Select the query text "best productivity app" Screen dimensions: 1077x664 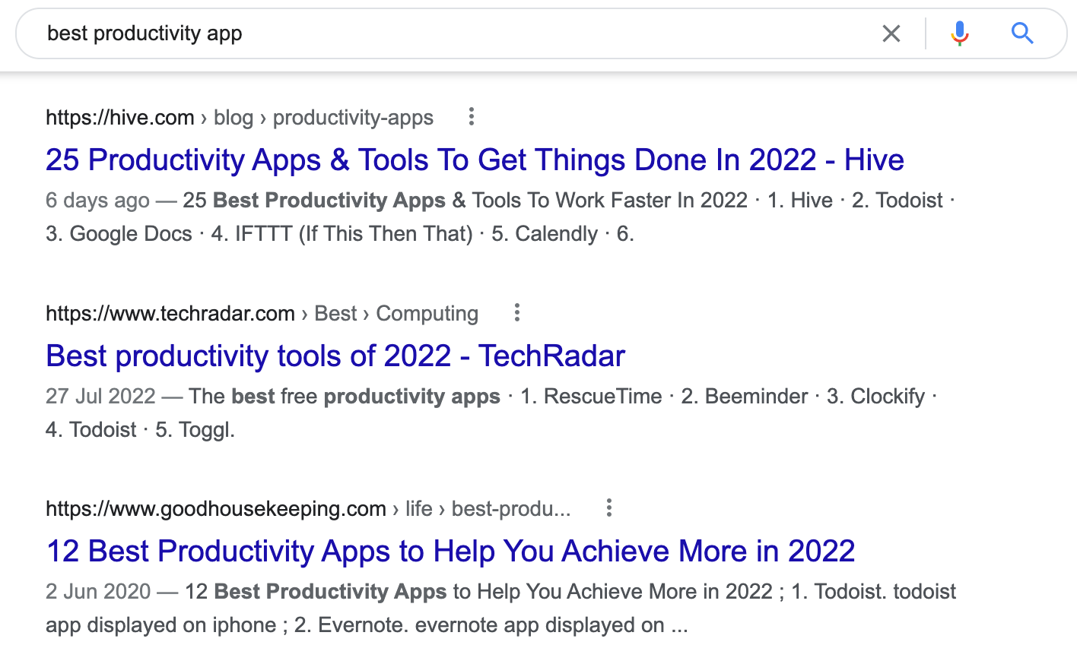pos(144,33)
